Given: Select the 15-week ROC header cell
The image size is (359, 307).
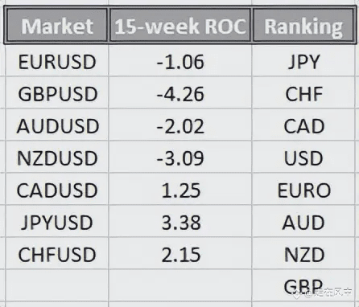Looking at the screenshot, I should click(x=180, y=26).
